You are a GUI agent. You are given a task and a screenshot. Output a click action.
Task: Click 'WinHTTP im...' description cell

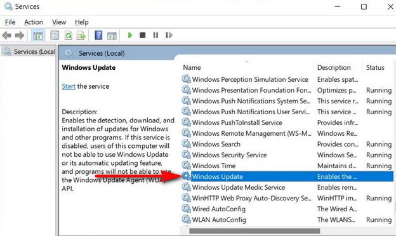337,198
